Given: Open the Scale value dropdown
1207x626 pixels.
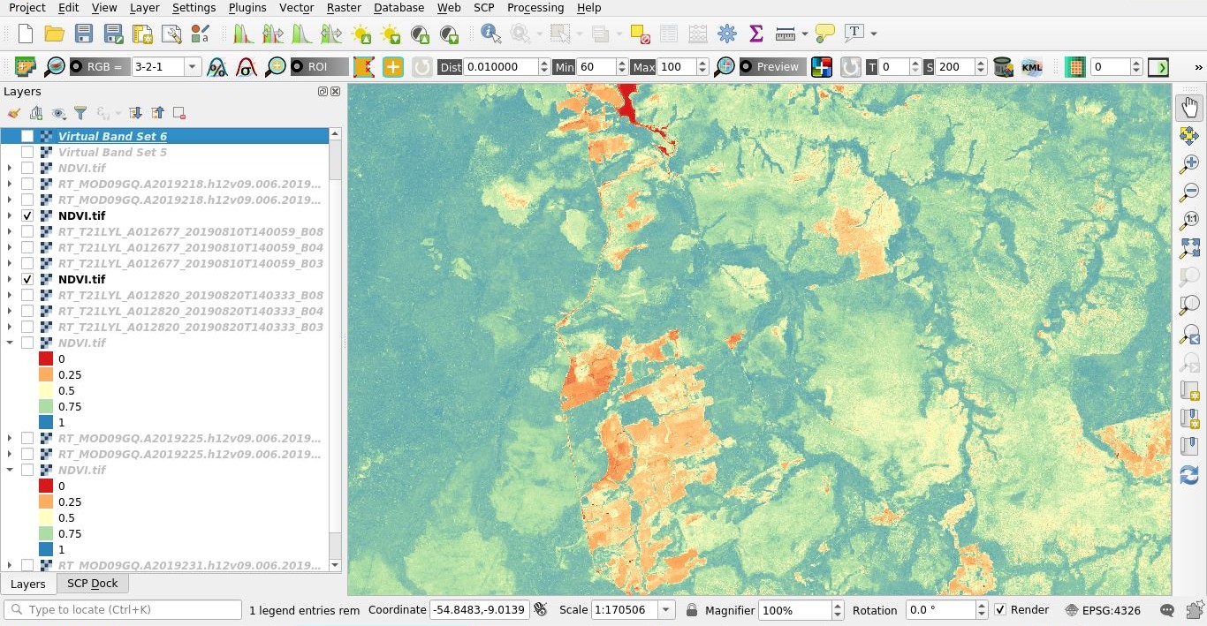Looking at the screenshot, I should (x=665, y=609).
